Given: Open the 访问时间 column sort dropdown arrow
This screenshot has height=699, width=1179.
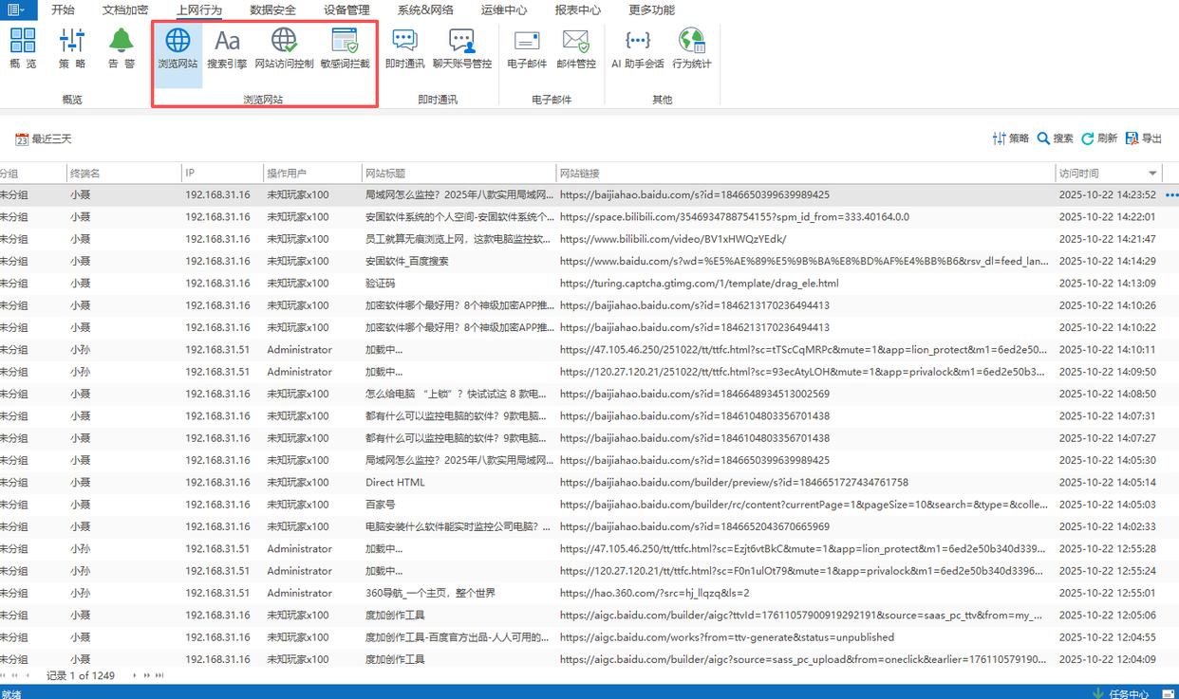Looking at the screenshot, I should click(1153, 174).
